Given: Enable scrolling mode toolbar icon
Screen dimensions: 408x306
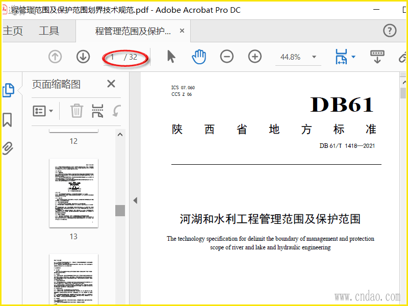Looking at the screenshot, I should 377,57.
